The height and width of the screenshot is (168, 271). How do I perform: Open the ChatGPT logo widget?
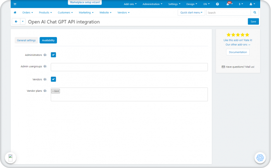coord(260,158)
